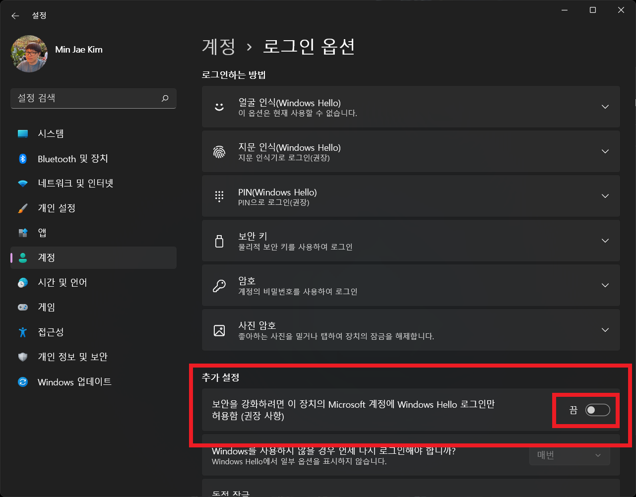Click the 보안 키 USB key icon
This screenshot has height=497, width=636.
(x=219, y=241)
